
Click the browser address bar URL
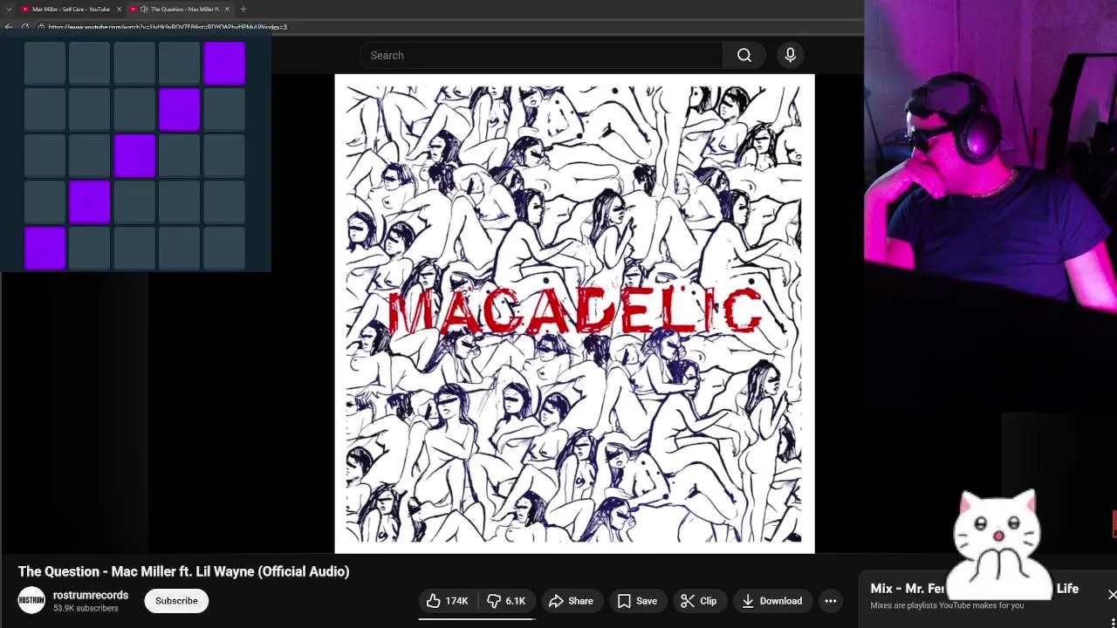168,27
